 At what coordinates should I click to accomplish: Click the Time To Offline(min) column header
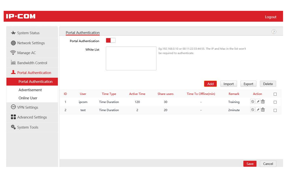201,94
